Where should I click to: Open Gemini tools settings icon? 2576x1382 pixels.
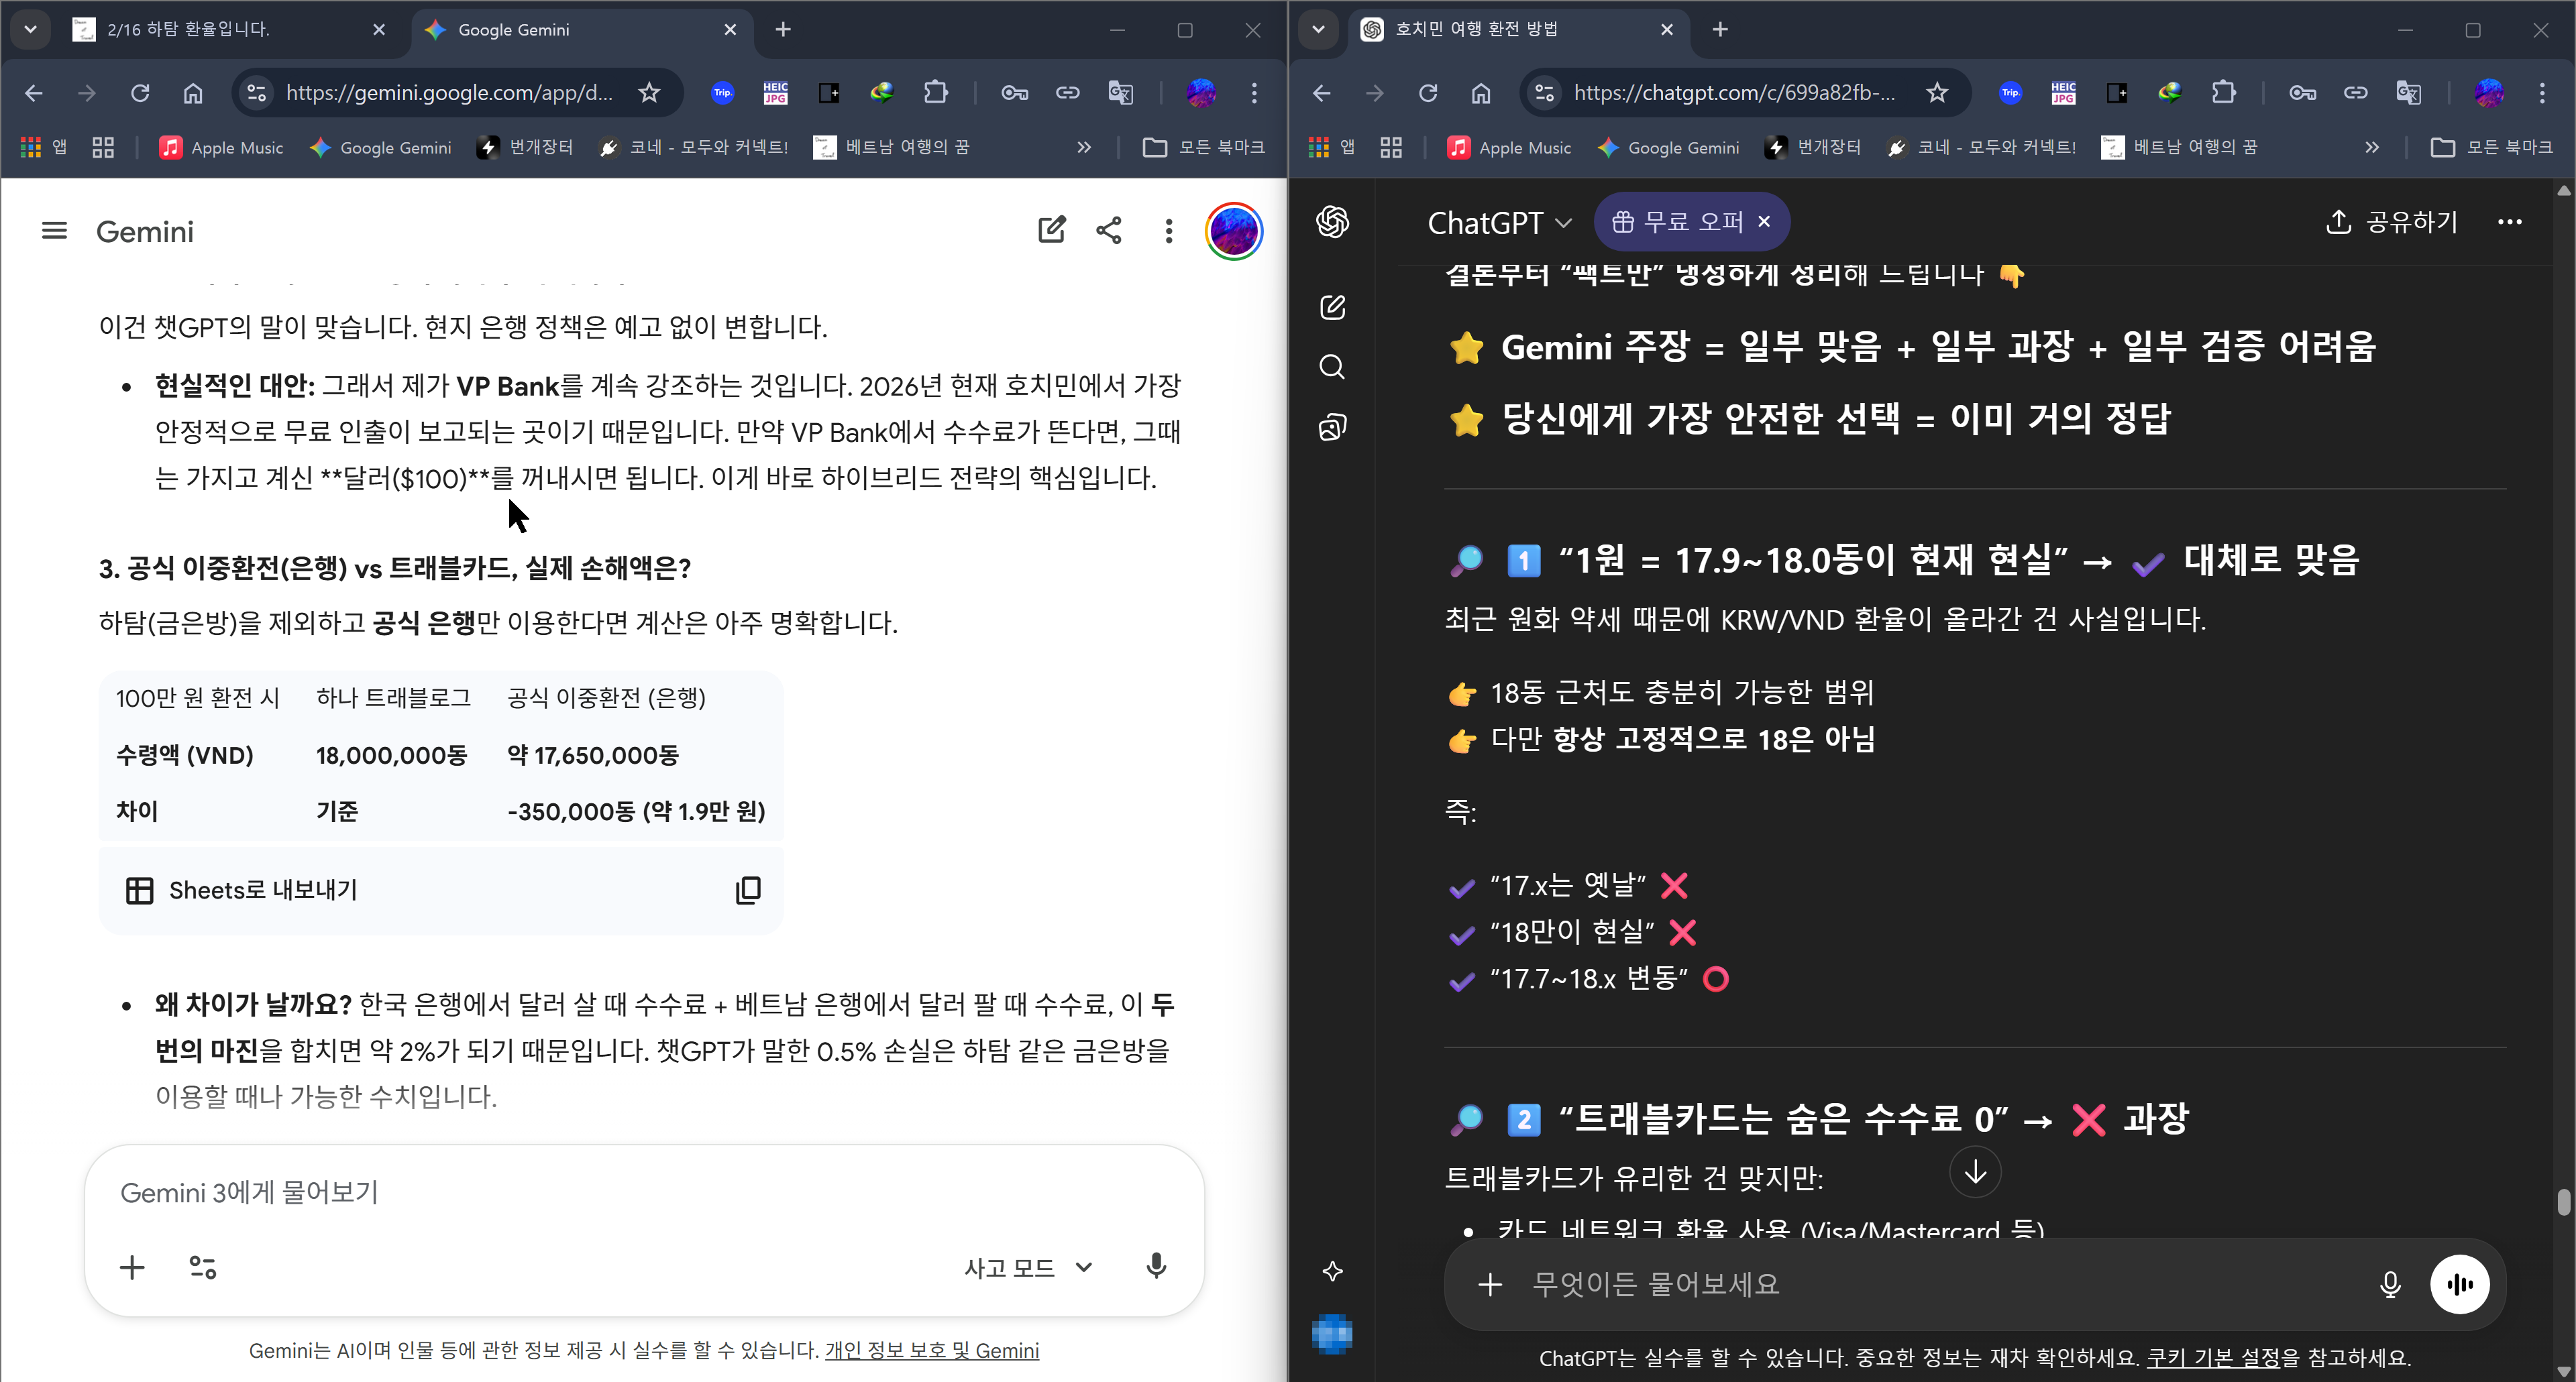click(x=203, y=1267)
